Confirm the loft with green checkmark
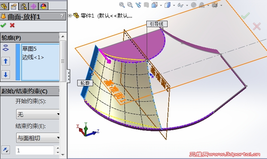The image size is (267, 159). click(x=3, y=25)
